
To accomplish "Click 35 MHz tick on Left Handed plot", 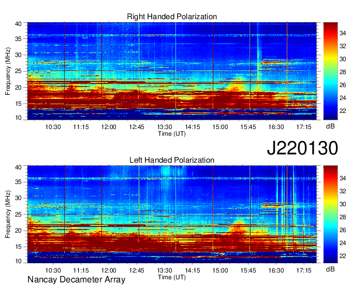I will pyautogui.click(x=18, y=182).
